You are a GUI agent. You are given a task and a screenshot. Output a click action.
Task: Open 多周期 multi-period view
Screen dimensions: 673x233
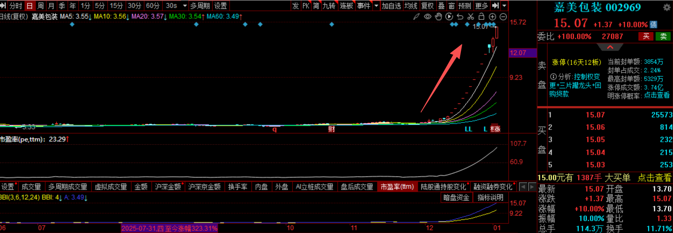tap(200, 6)
